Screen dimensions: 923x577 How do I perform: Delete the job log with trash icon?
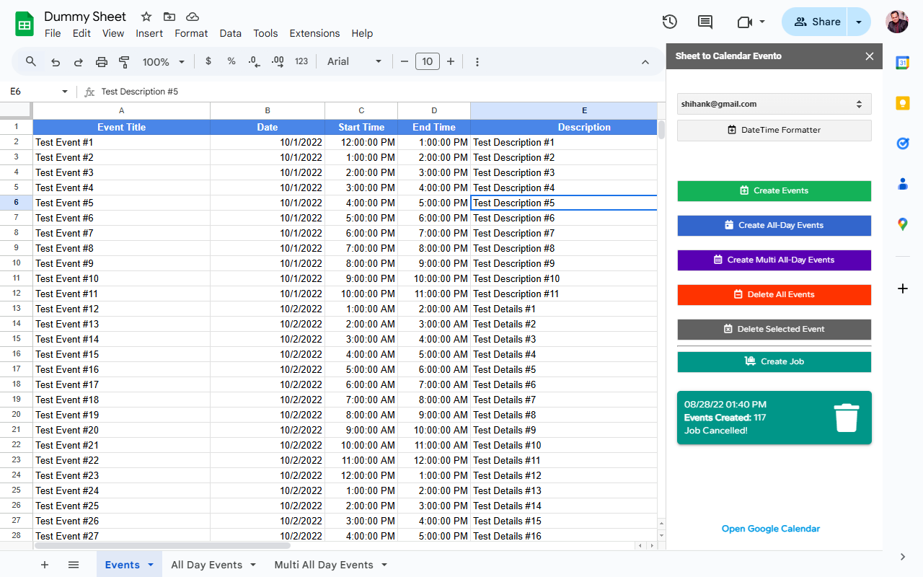(846, 418)
